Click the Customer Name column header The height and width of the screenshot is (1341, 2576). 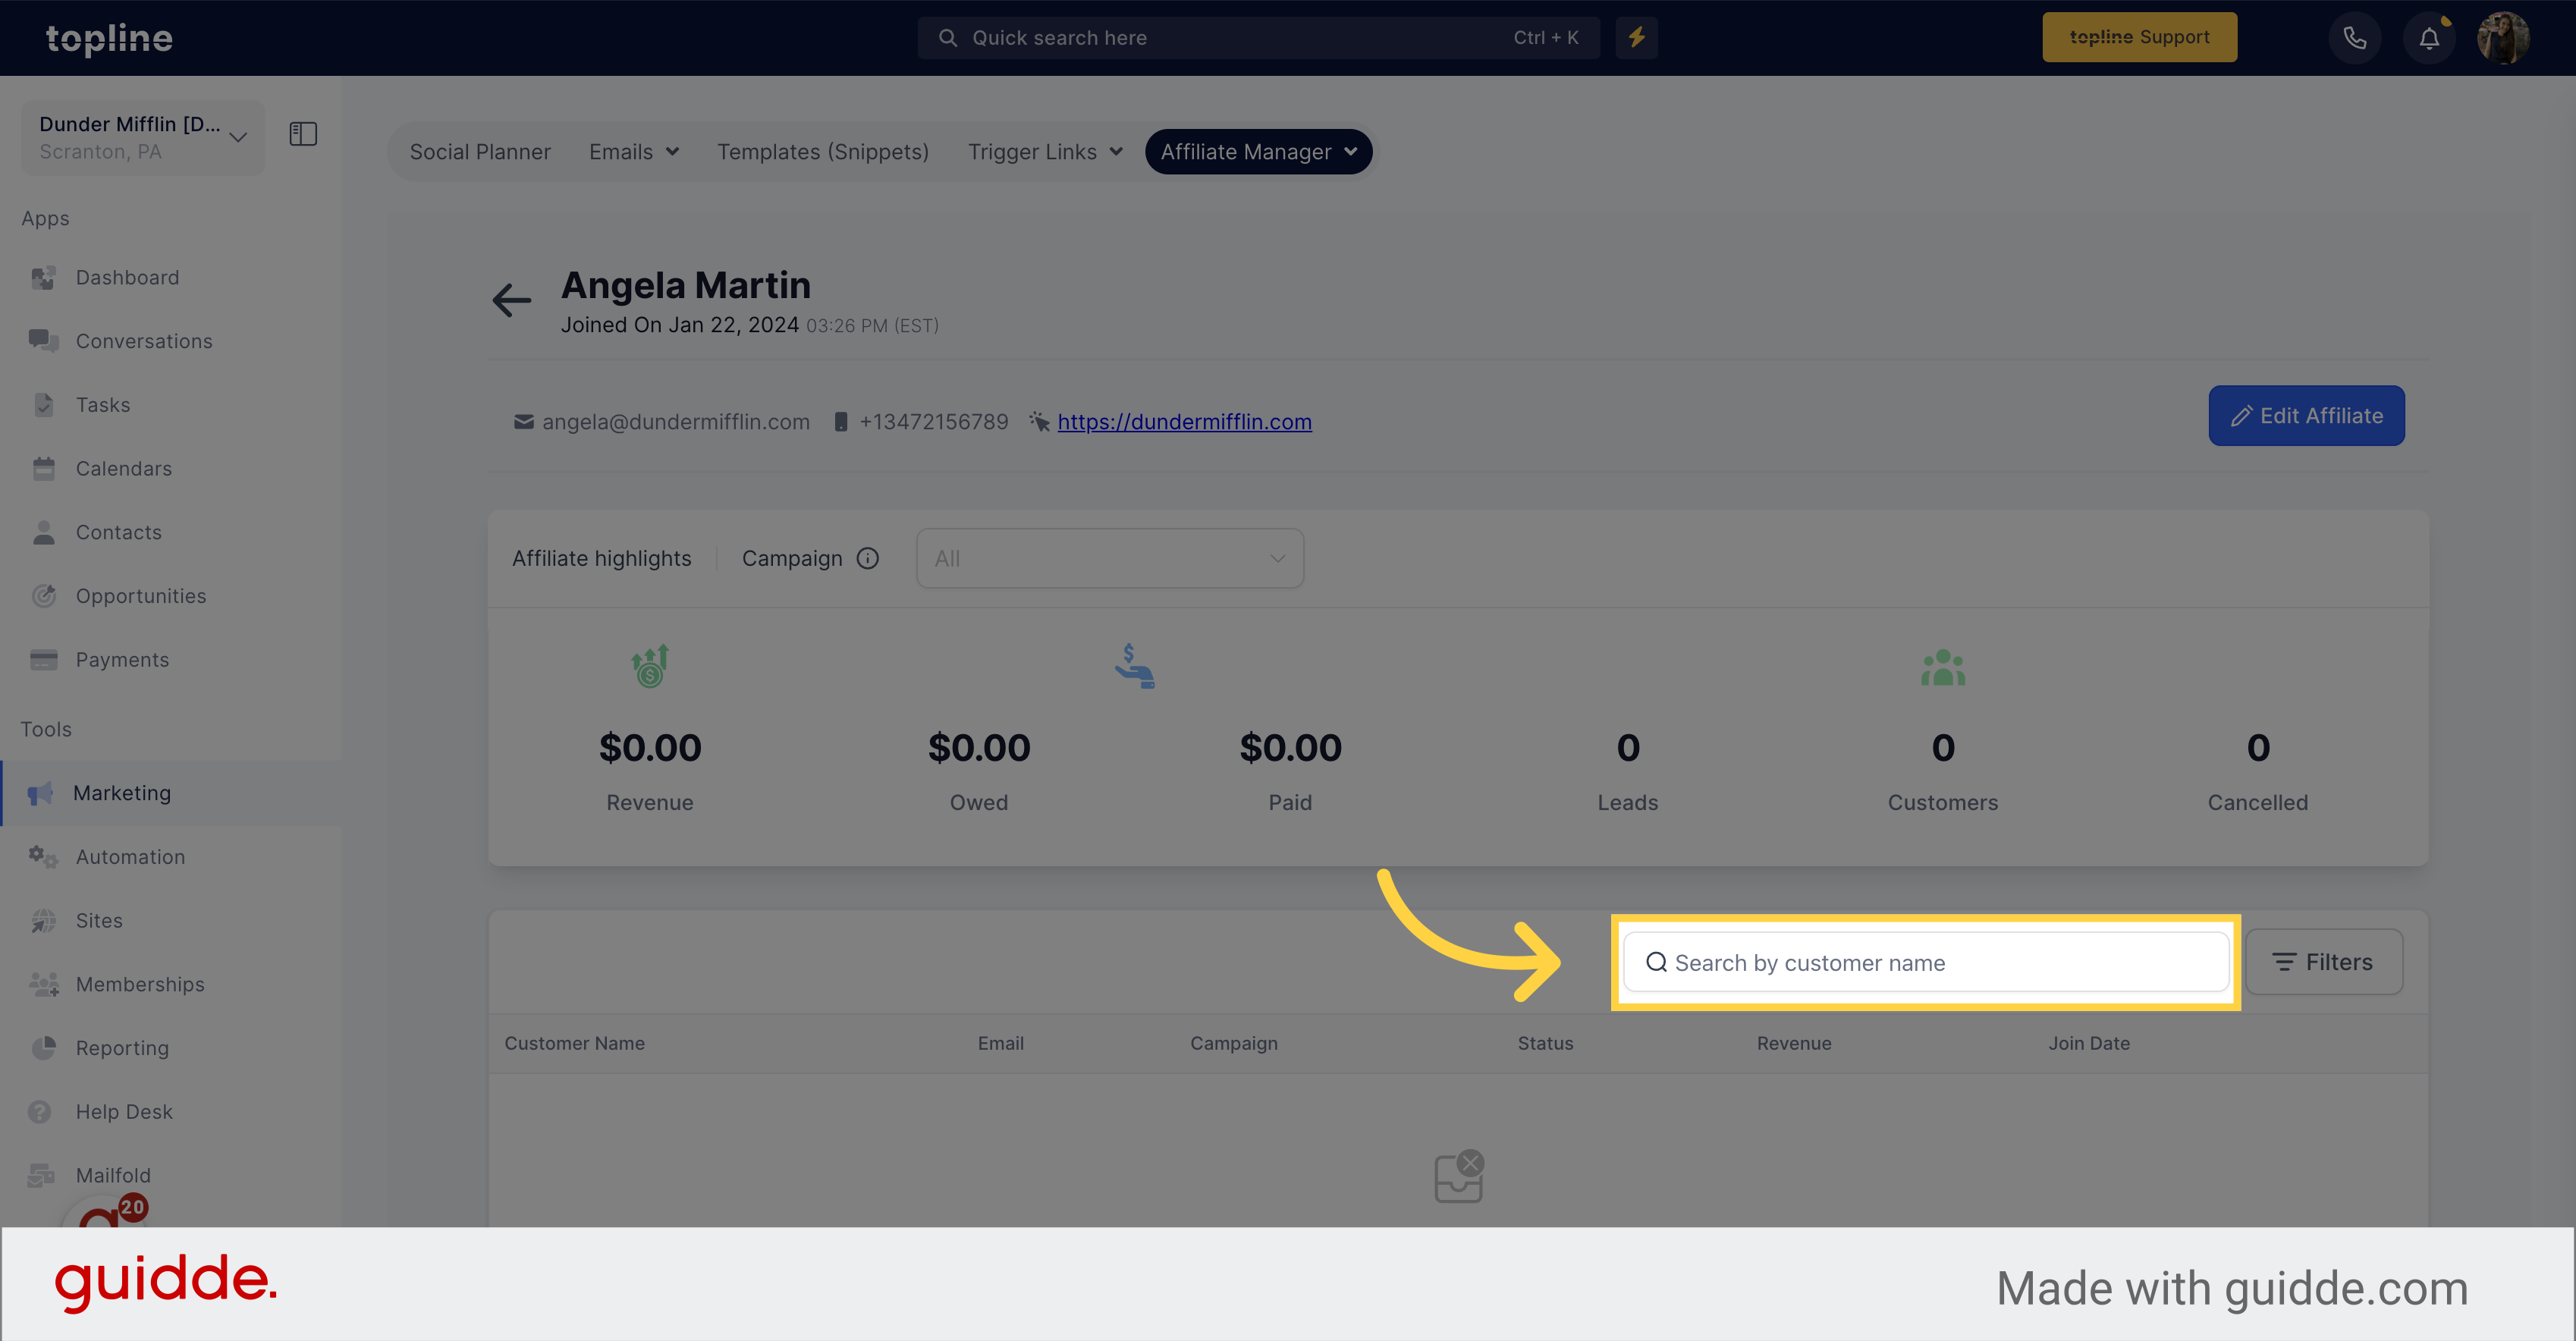574,1043
